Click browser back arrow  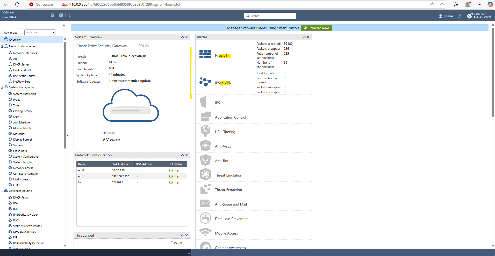6,4
